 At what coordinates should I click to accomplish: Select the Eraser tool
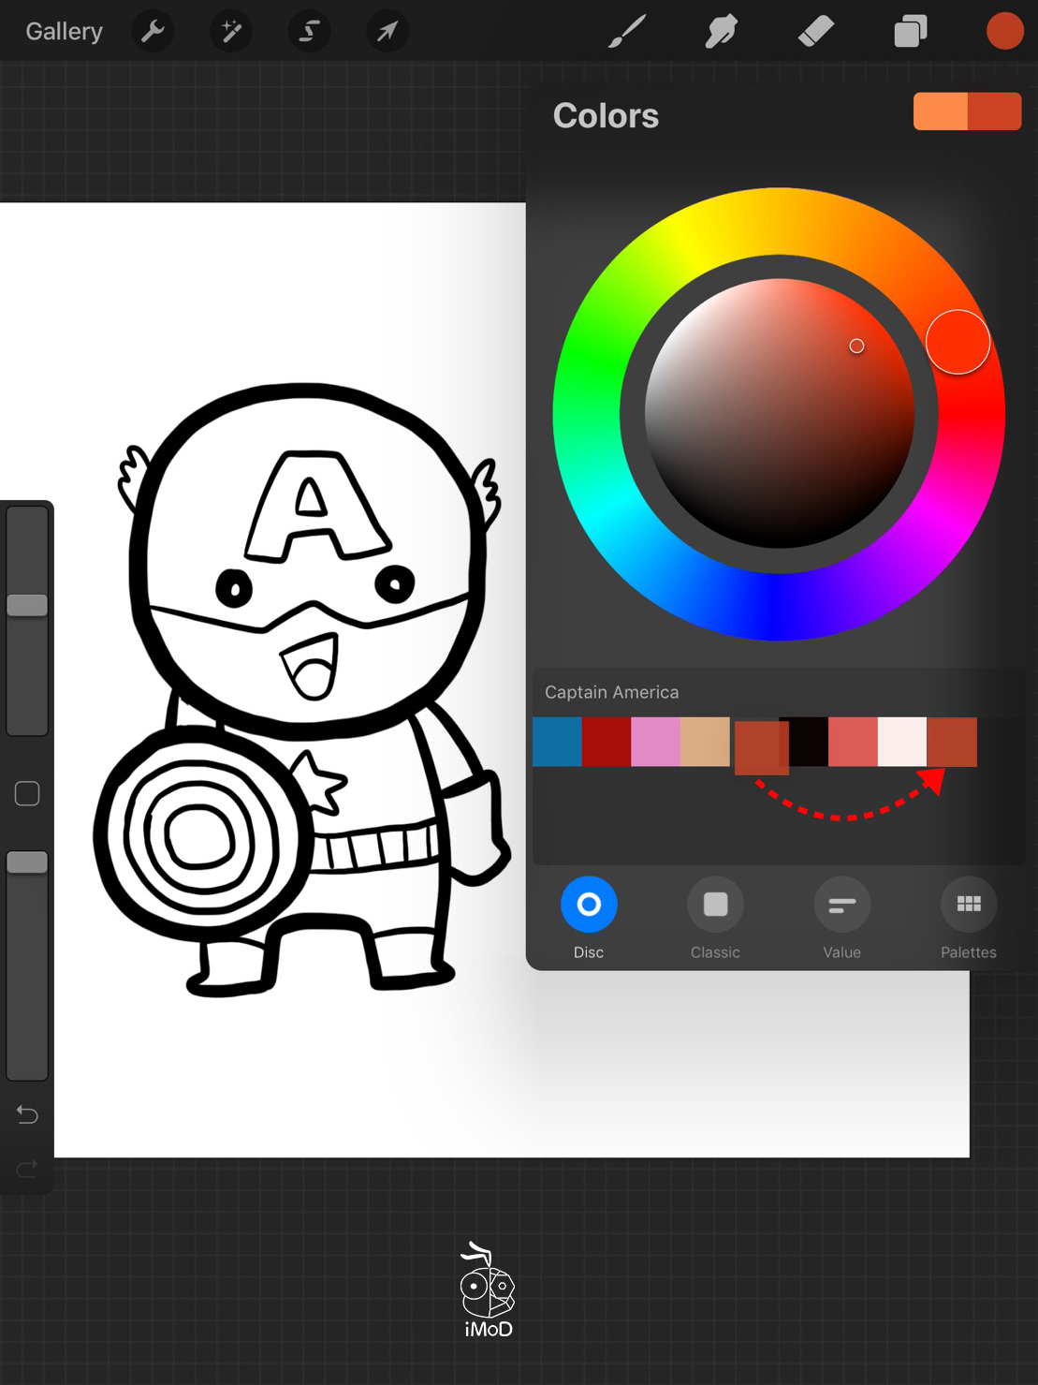tap(816, 32)
